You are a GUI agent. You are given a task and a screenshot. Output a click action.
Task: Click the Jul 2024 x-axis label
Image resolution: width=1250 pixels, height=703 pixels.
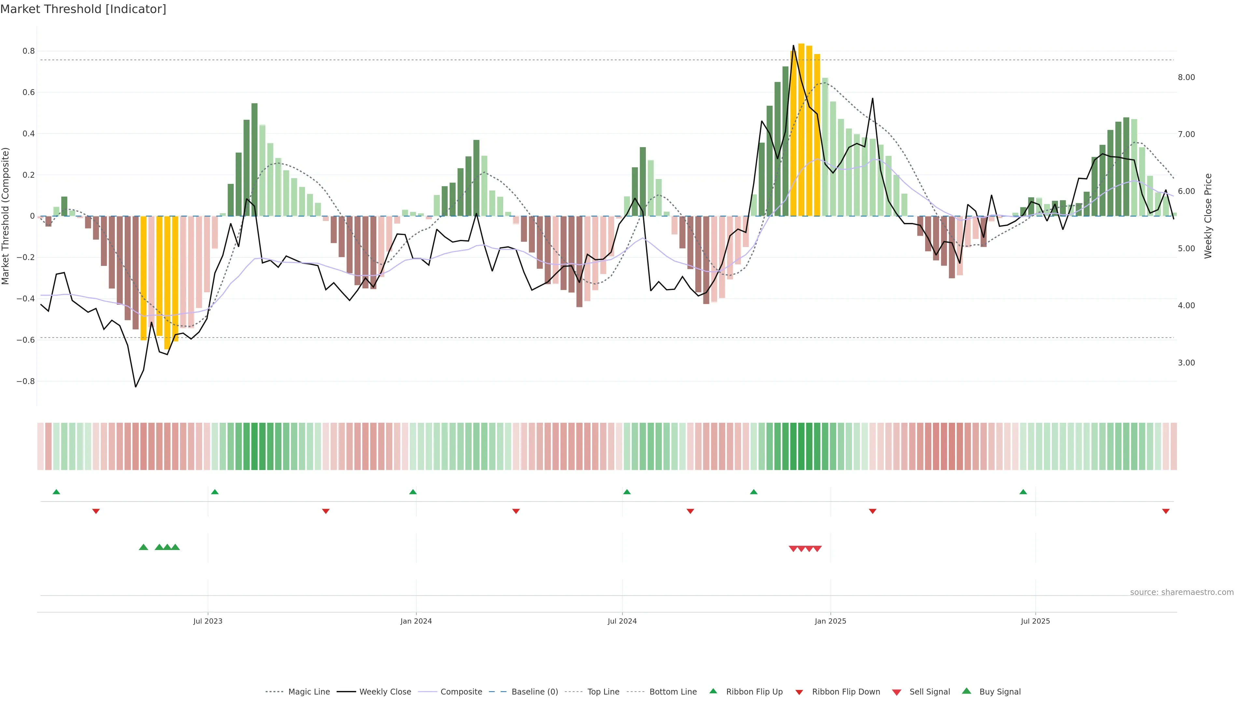tap(622, 621)
